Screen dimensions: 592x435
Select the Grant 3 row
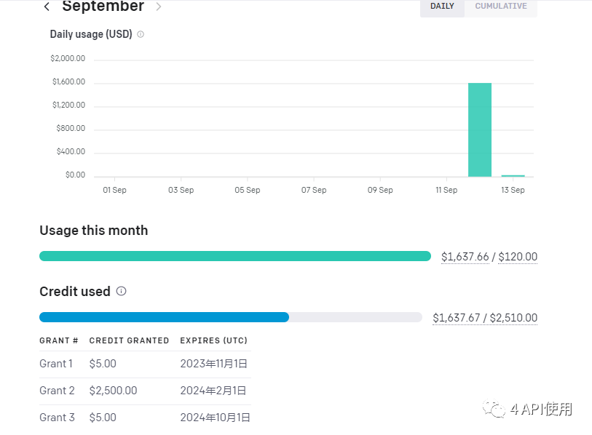[x=144, y=418]
